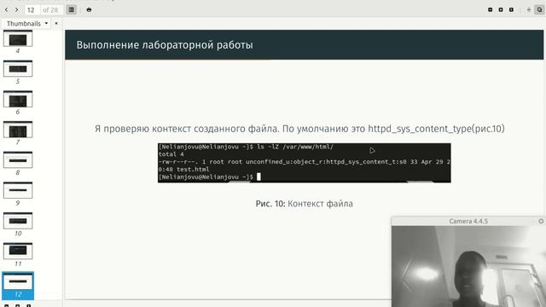Click the third zoom toolbar icon
The height and width of the screenshot is (307, 546).
pos(511,9)
